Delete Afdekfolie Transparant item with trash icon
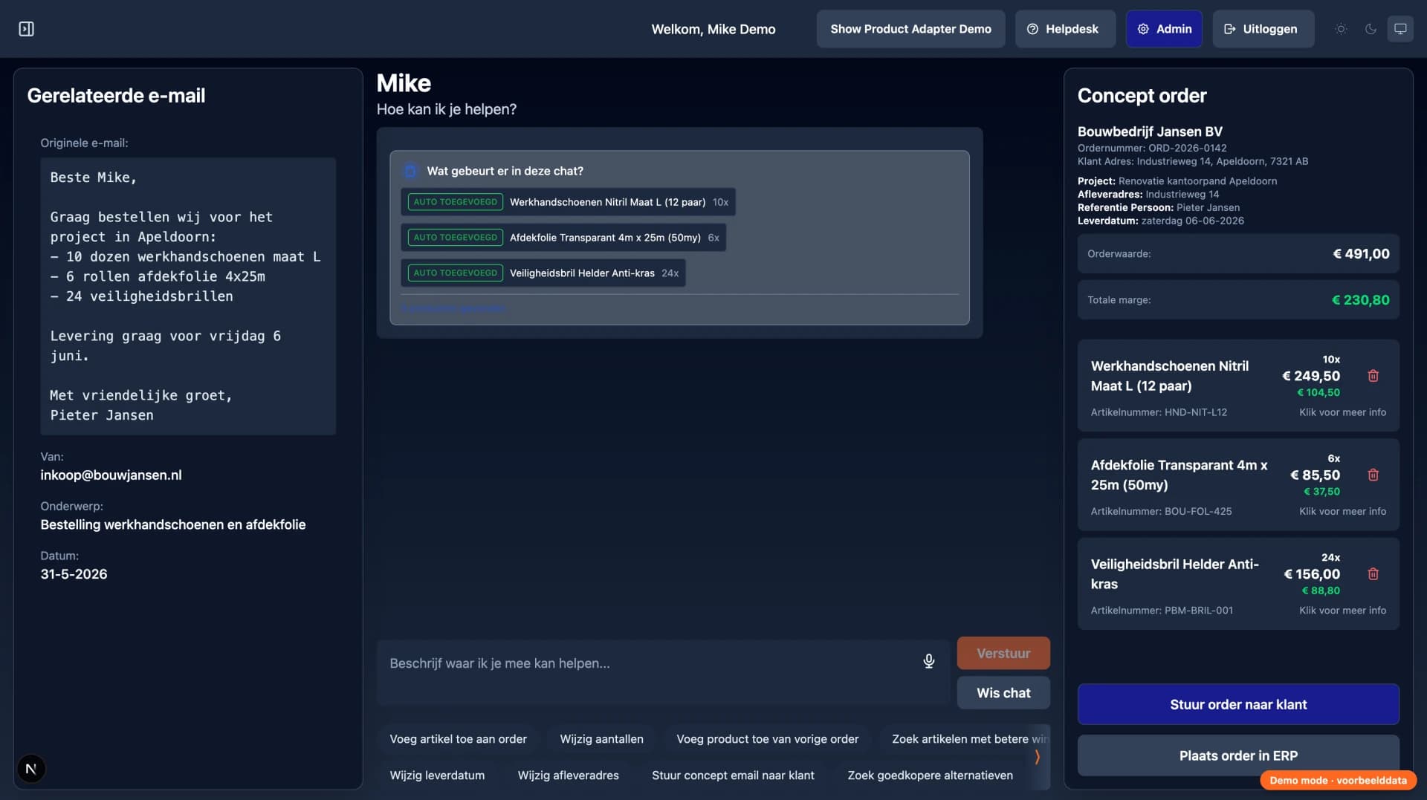 pos(1373,475)
